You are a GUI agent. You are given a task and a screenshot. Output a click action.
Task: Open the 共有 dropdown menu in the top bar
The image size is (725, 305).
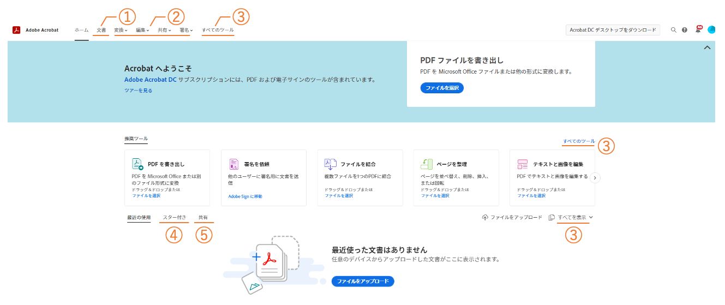click(164, 30)
